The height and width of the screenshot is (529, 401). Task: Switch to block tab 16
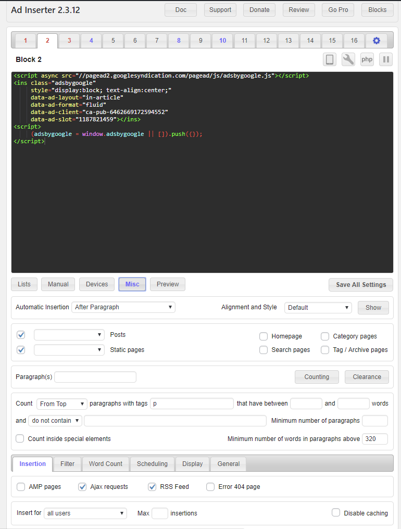click(354, 41)
